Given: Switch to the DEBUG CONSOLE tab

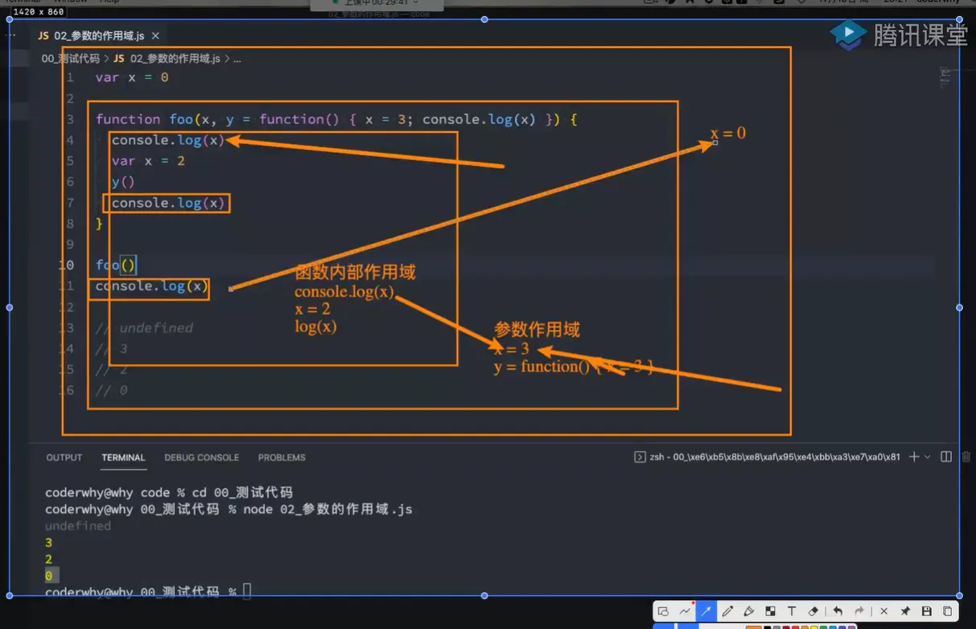Looking at the screenshot, I should pyautogui.click(x=201, y=457).
